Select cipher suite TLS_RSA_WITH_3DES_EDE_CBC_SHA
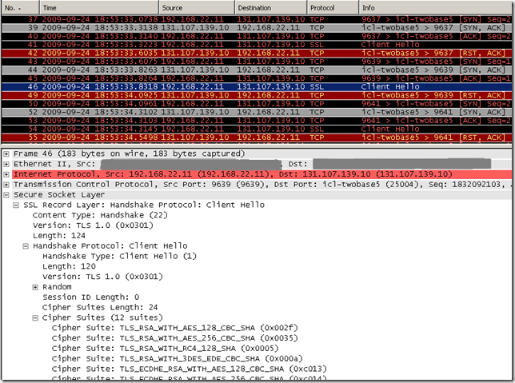Screen dimensions: 515x383 [177, 359]
